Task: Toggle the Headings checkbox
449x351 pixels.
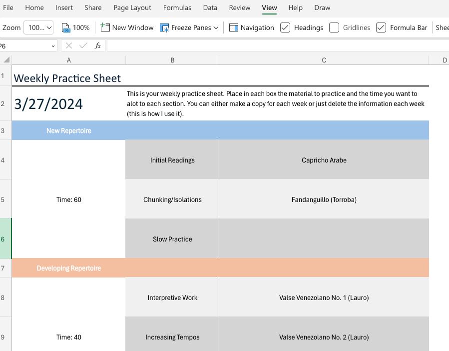Action: click(285, 28)
